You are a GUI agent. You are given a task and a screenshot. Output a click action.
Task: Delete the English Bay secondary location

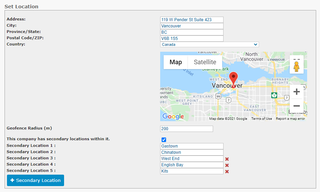[x=227, y=165]
